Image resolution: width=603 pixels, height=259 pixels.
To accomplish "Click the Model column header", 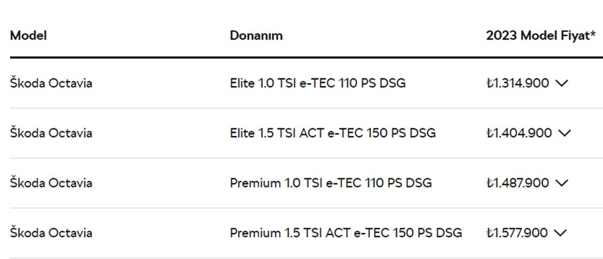I will point(28,36).
